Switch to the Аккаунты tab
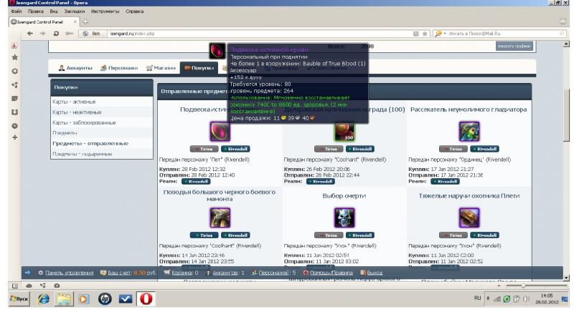This screenshot has width=574, height=322. [x=75, y=68]
